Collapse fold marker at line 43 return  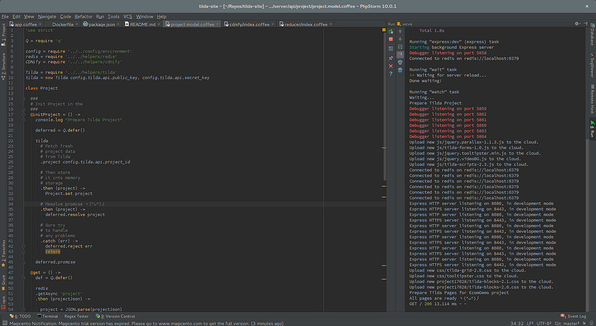point(24,251)
